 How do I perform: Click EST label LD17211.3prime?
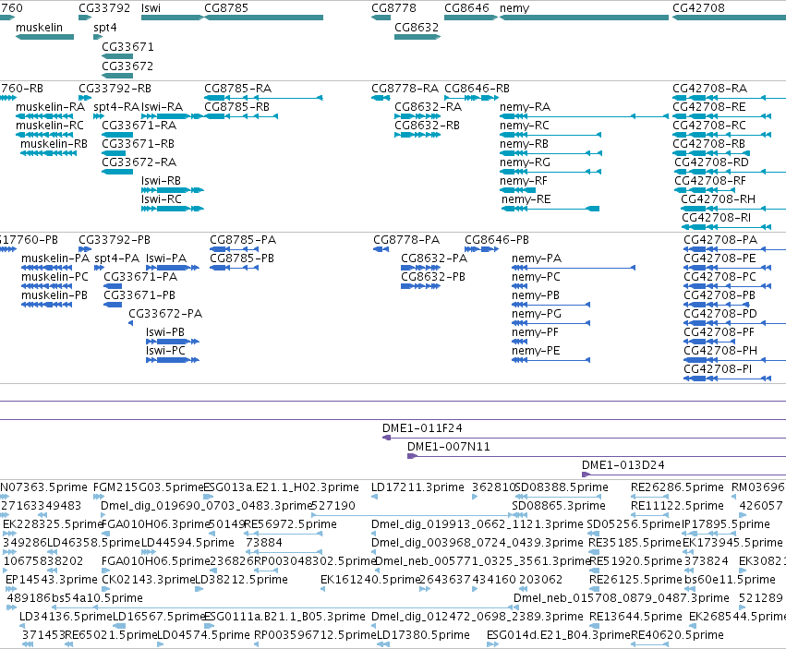(x=417, y=487)
